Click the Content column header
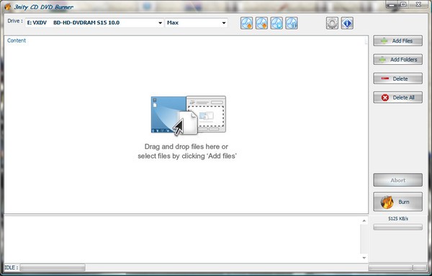 17,40
